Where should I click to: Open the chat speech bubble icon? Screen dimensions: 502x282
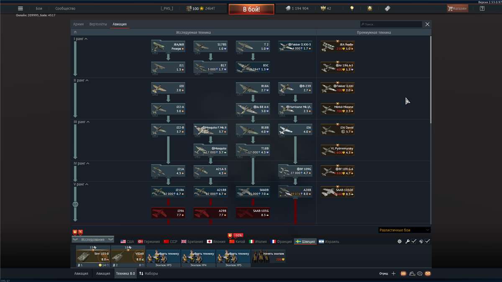[x=420, y=274]
